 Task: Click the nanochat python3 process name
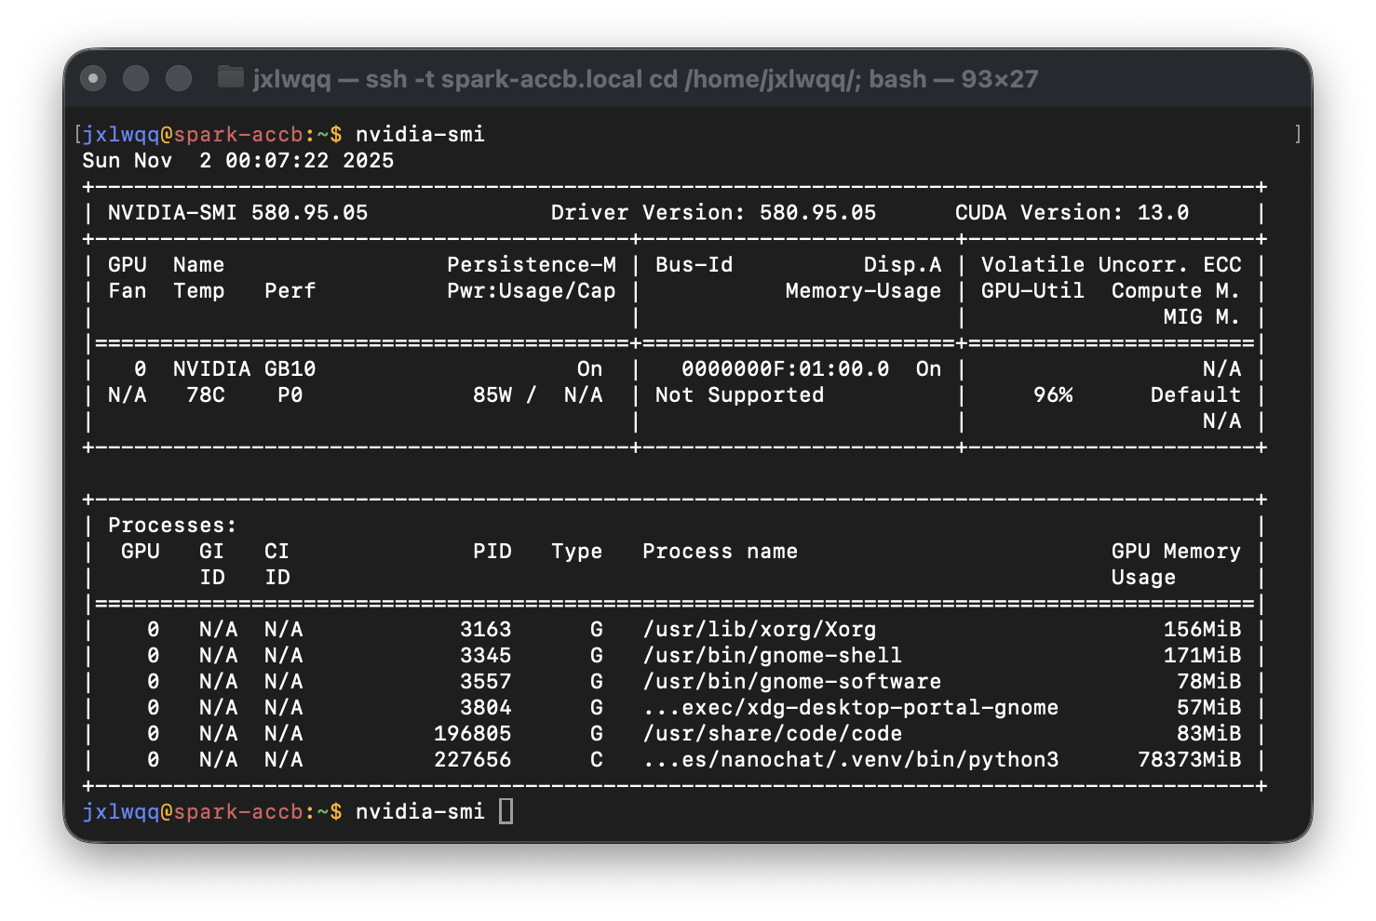(850, 759)
